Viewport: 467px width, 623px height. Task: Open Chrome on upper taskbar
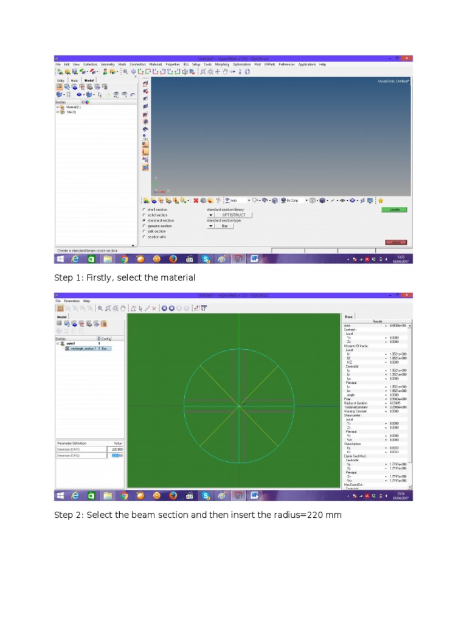(124, 259)
